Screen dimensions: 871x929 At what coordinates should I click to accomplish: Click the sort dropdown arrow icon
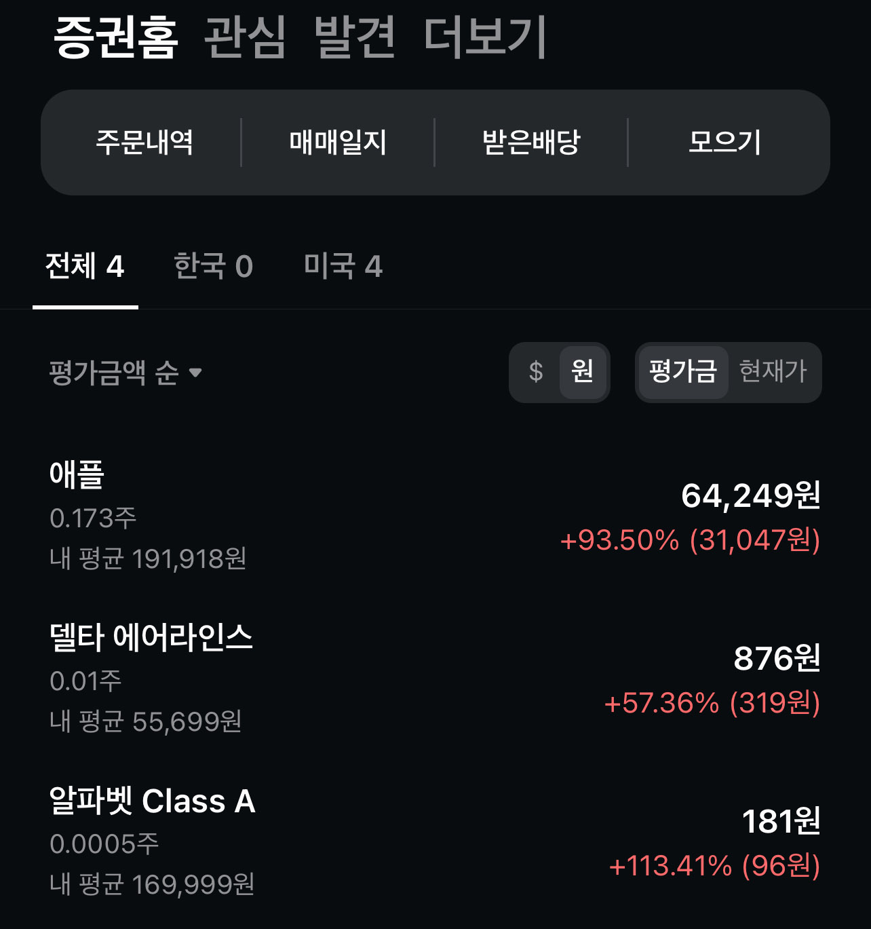click(x=196, y=373)
